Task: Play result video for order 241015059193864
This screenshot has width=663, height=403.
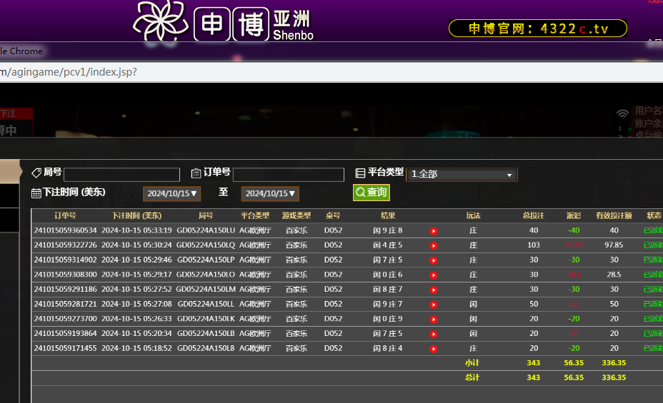Action: coord(433,334)
